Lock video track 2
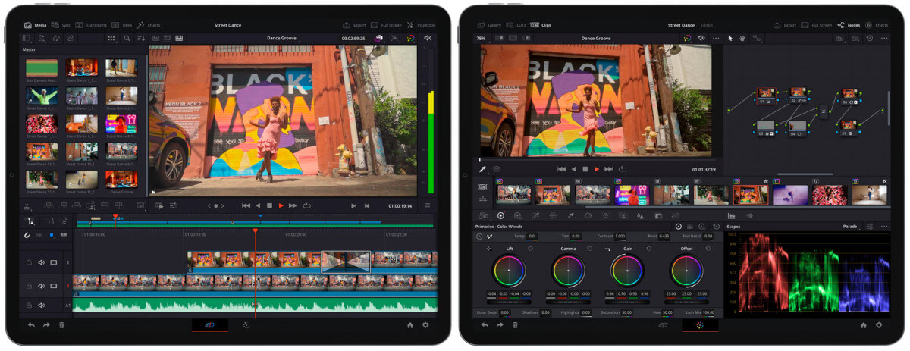 coord(29,262)
